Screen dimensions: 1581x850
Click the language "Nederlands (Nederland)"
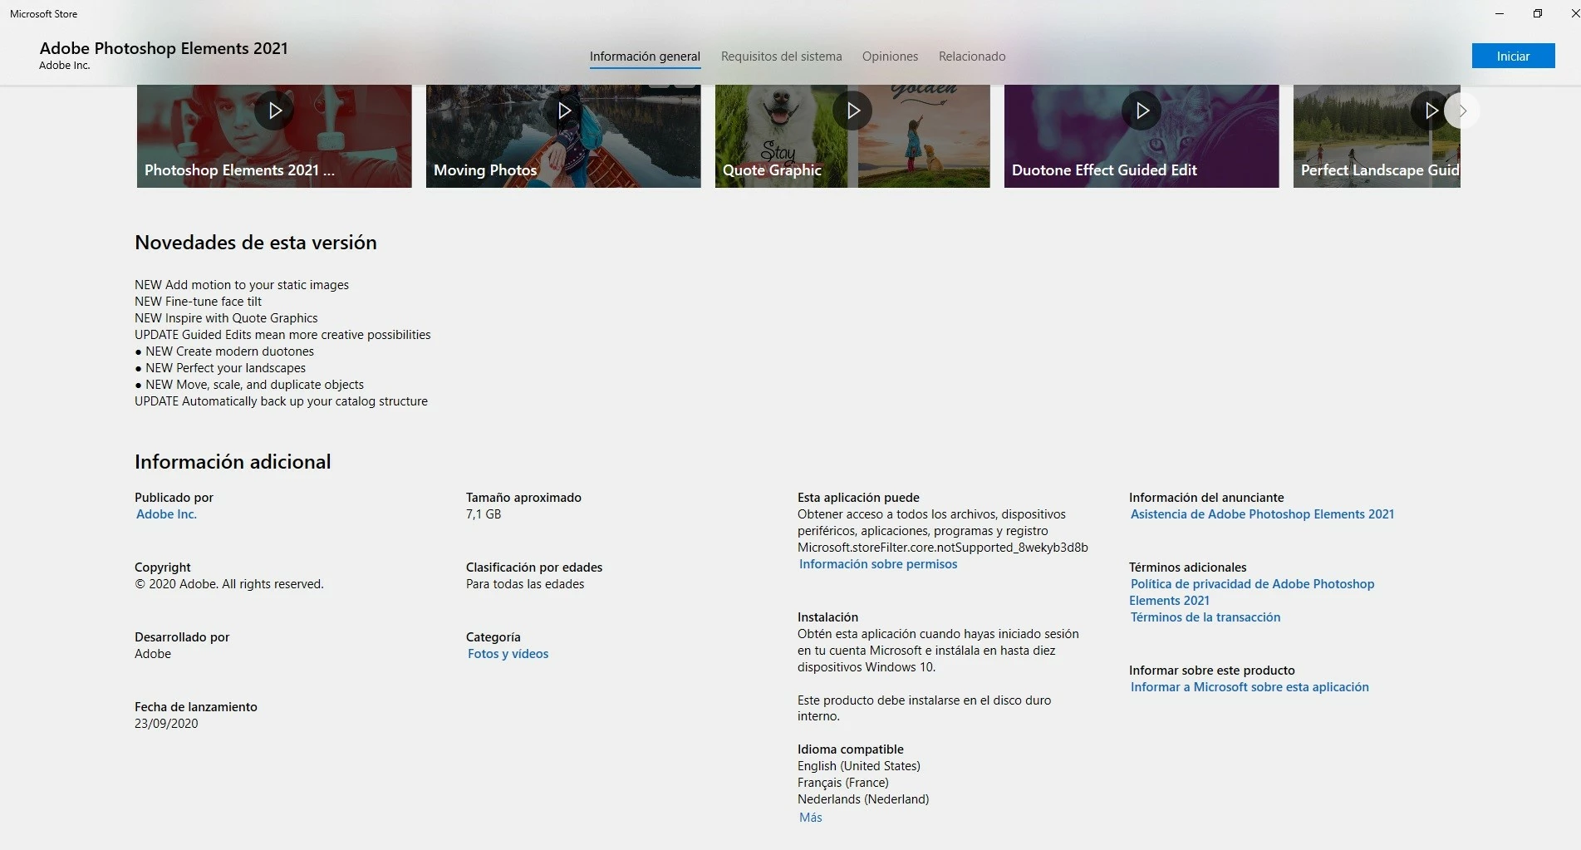pos(863,799)
